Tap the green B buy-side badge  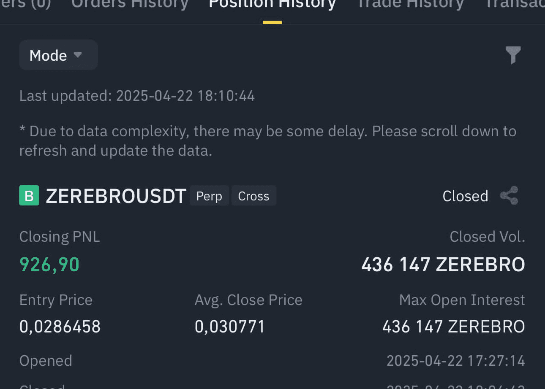(x=29, y=196)
